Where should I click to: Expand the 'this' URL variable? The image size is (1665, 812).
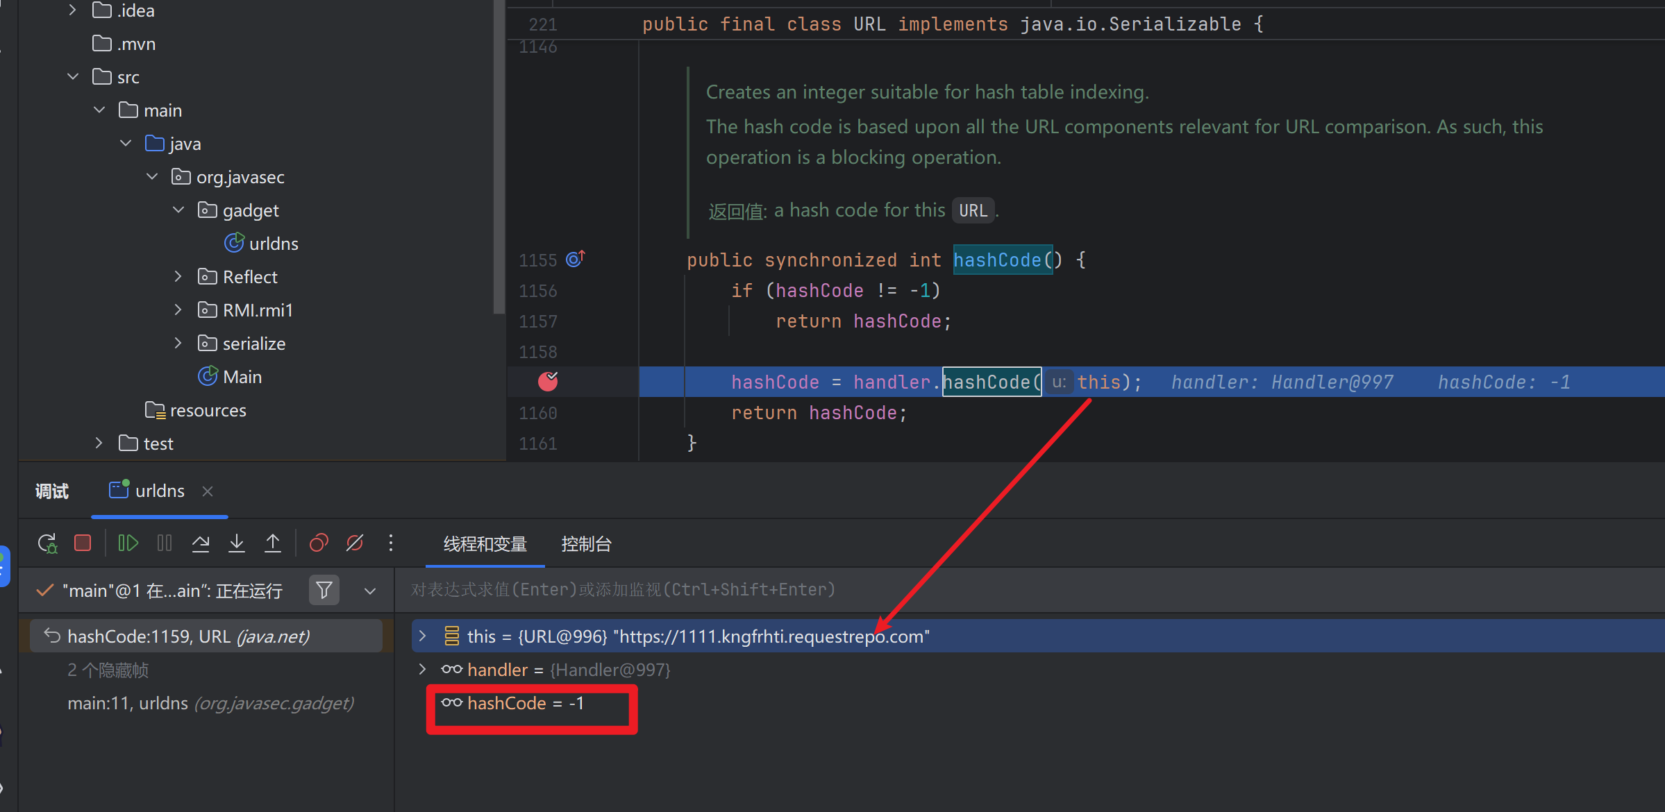click(422, 636)
